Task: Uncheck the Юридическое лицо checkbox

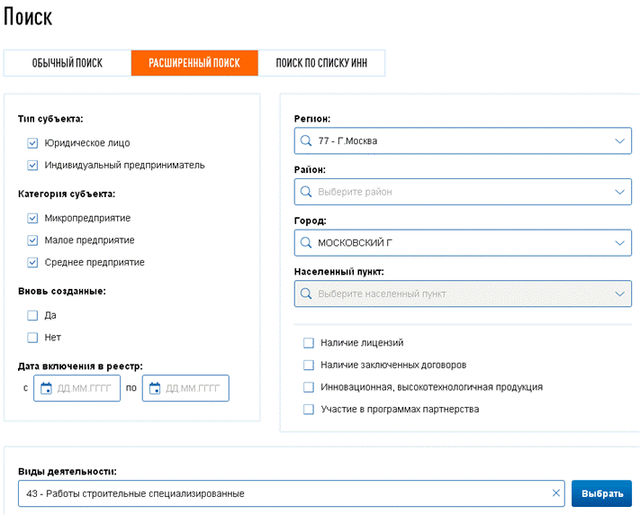Action: point(32,143)
